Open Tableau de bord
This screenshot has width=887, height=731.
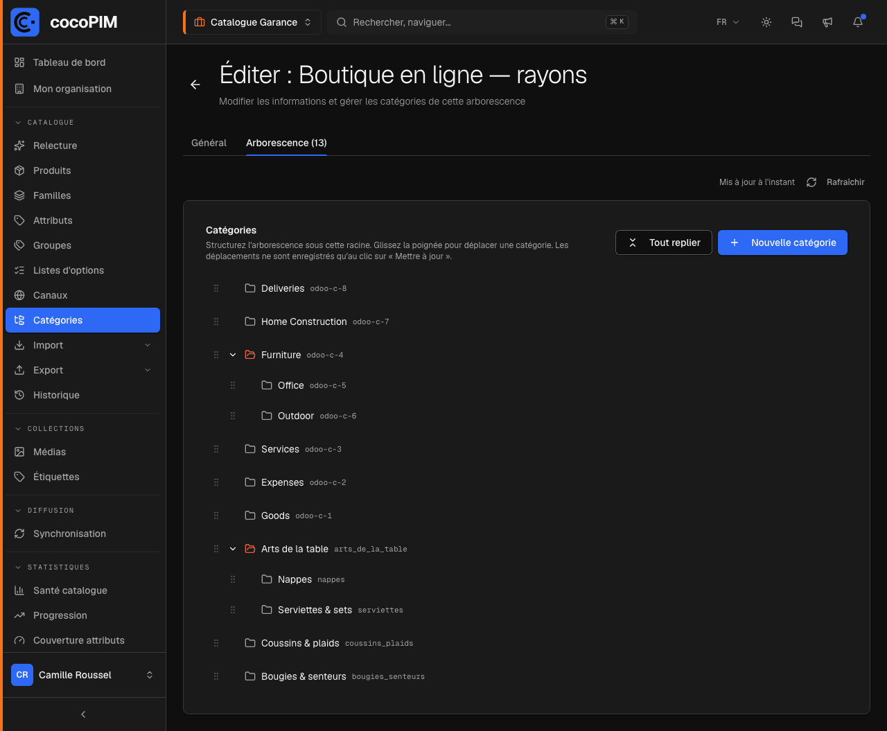[82, 62]
